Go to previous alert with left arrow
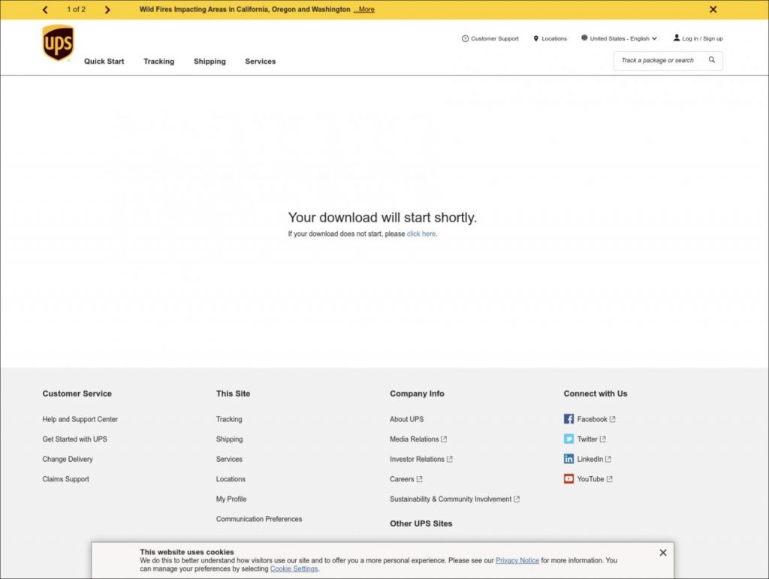769x579 pixels. point(45,9)
